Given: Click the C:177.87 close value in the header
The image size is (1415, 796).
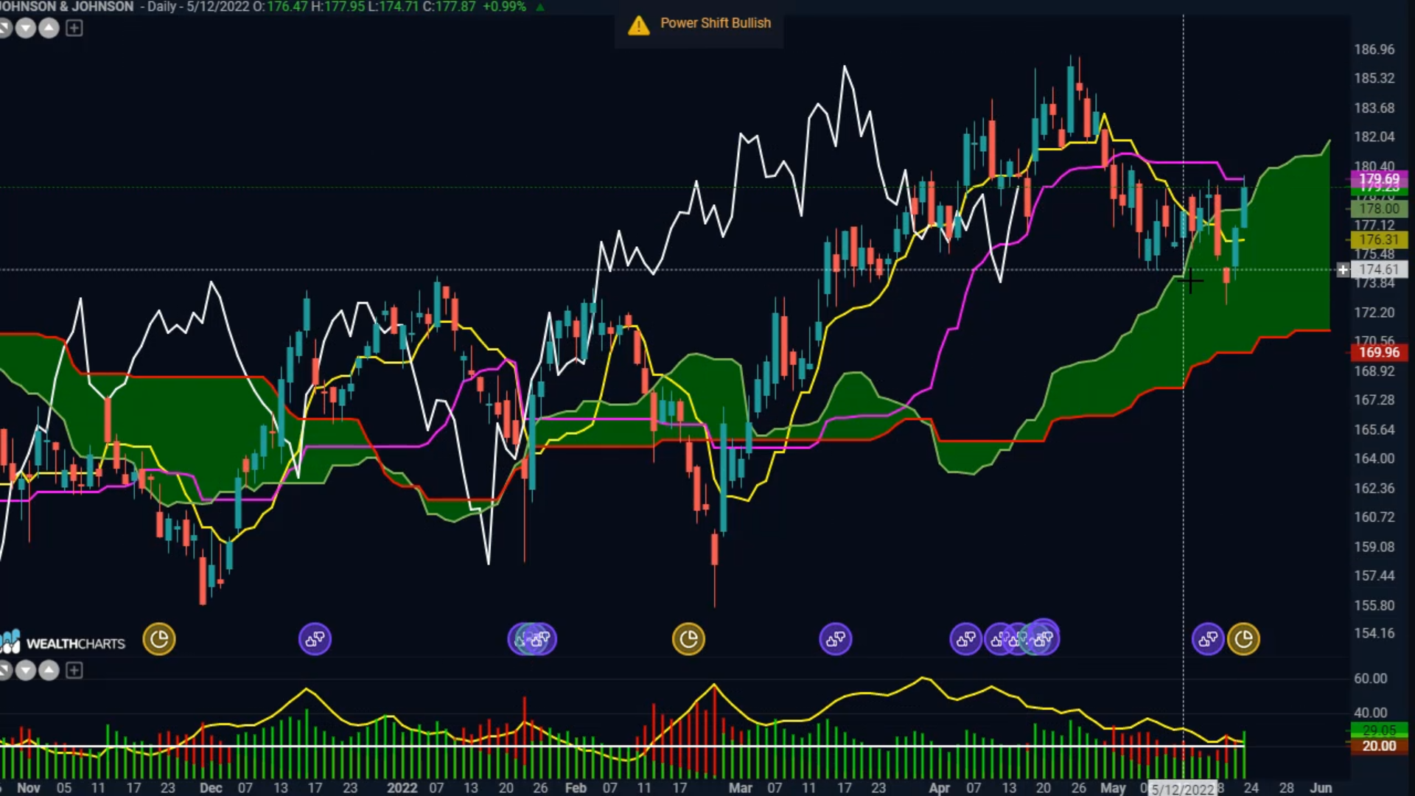Looking at the screenshot, I should [x=449, y=7].
